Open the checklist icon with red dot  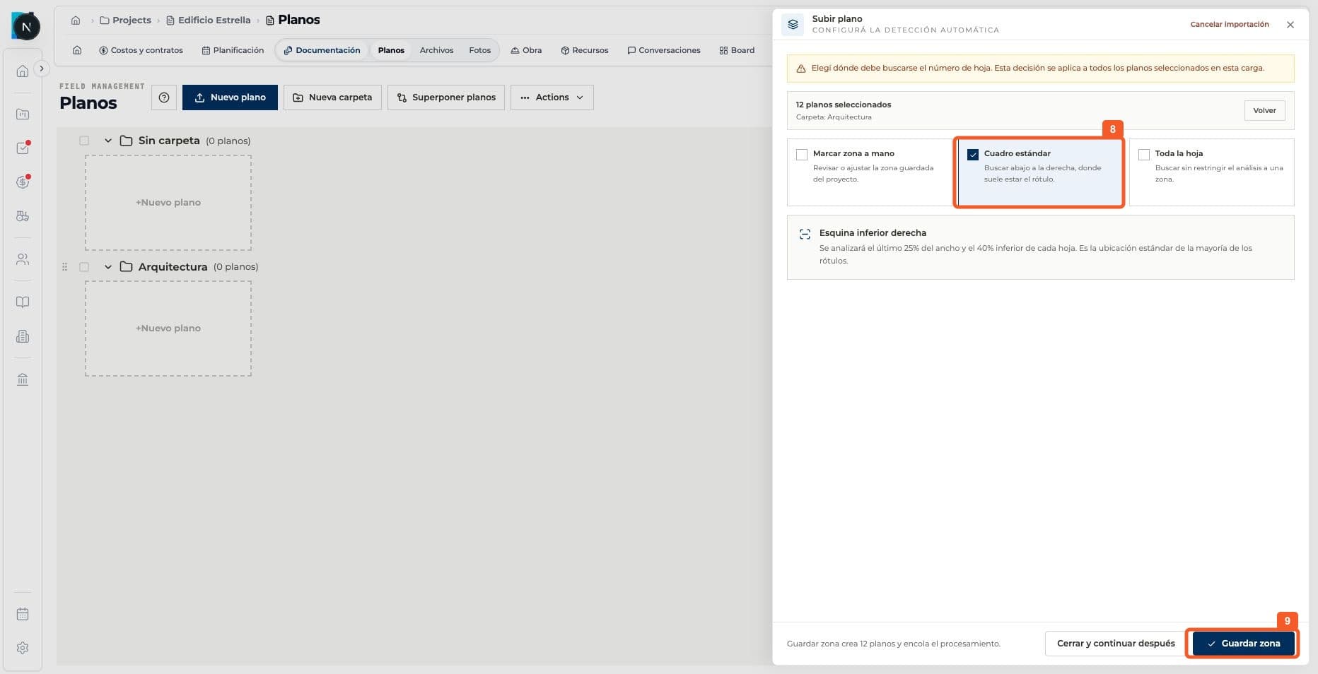coord(23,148)
